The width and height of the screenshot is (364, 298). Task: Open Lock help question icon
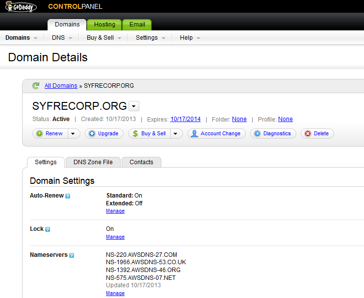coord(48,229)
